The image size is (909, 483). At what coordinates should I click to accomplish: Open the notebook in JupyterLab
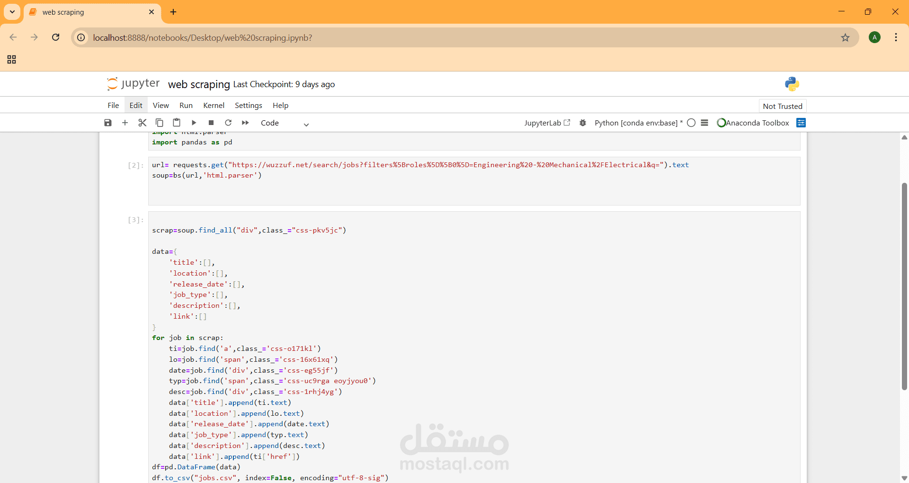click(547, 123)
